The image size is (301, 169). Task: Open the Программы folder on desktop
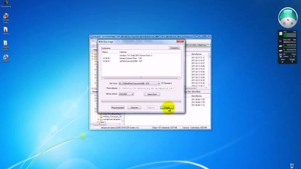tap(6, 3)
